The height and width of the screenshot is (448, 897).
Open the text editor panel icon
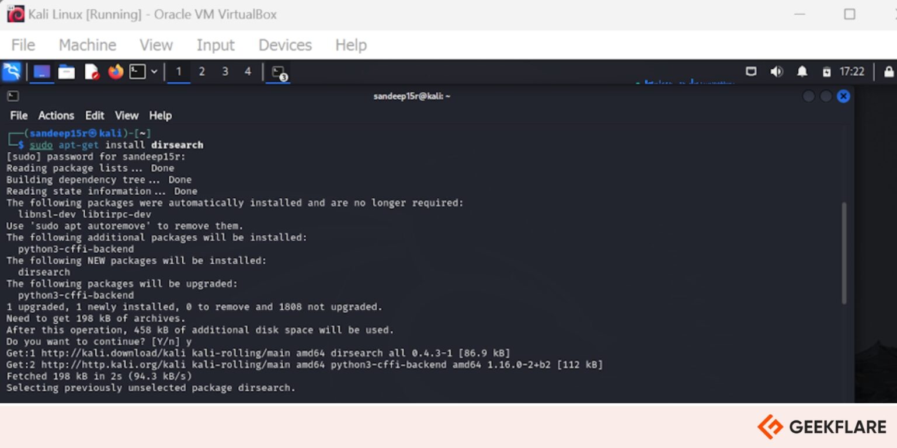91,71
